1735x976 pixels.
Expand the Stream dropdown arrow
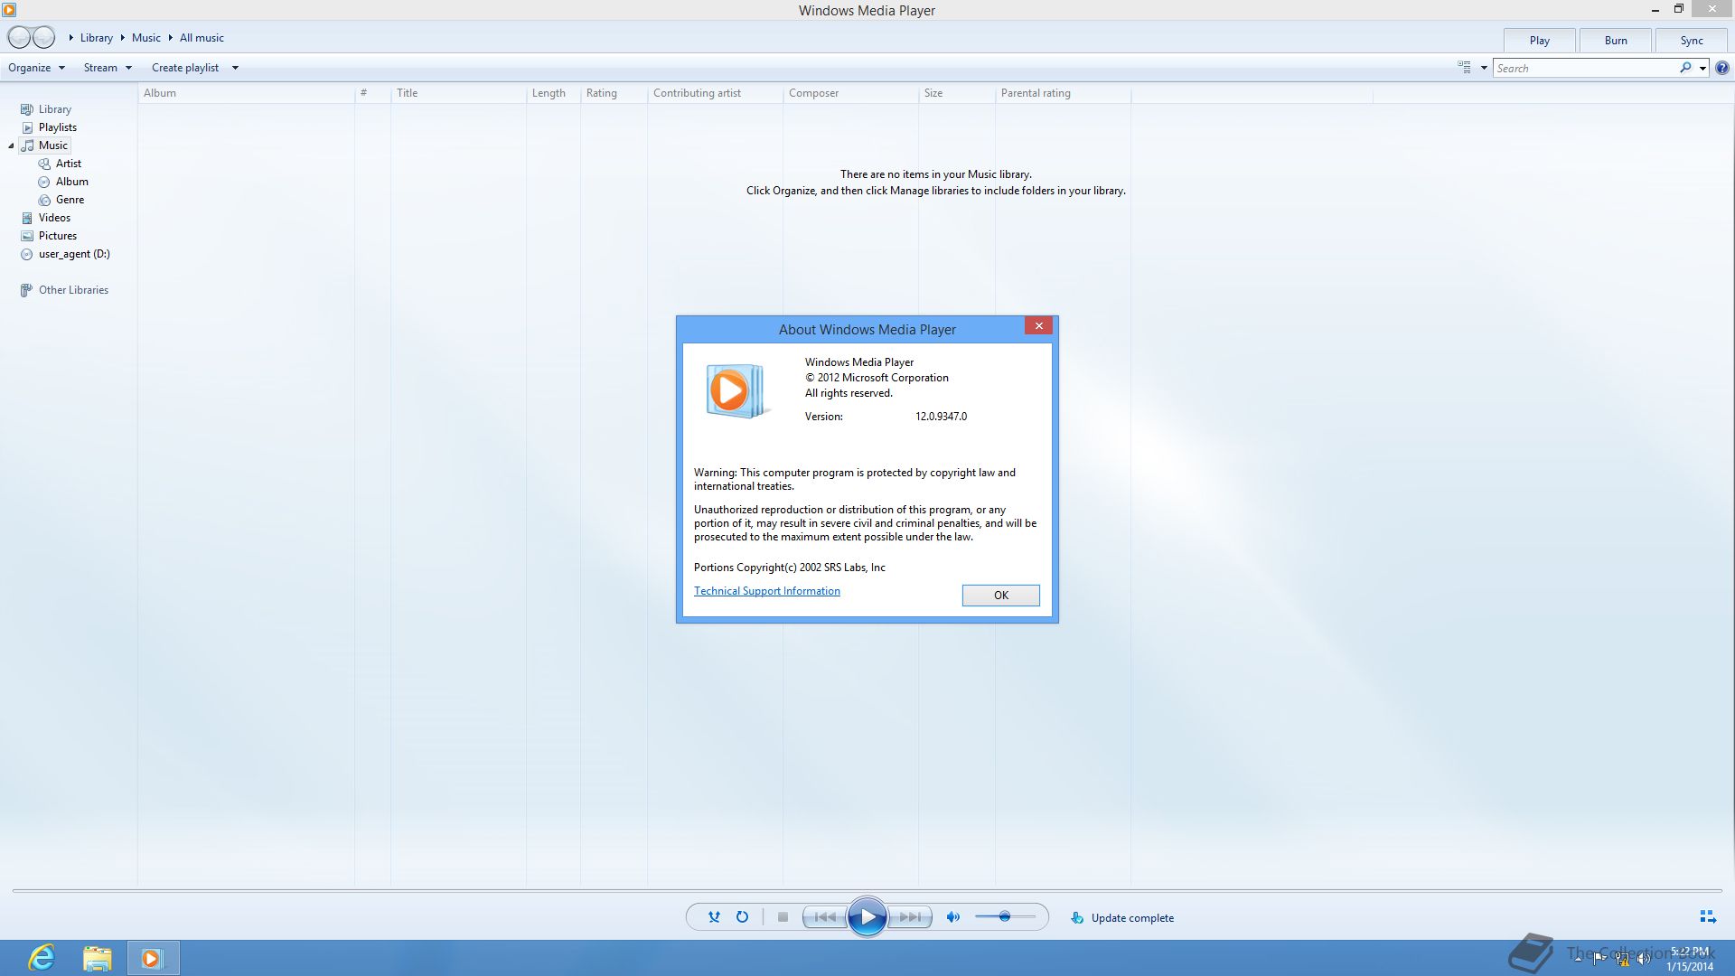(x=128, y=68)
